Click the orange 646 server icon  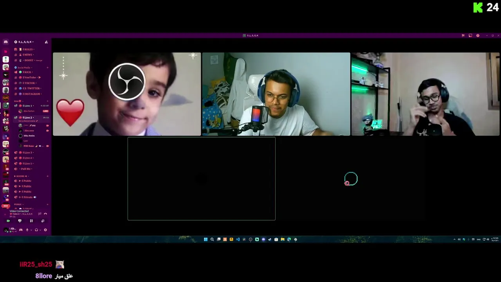click(x=6, y=97)
